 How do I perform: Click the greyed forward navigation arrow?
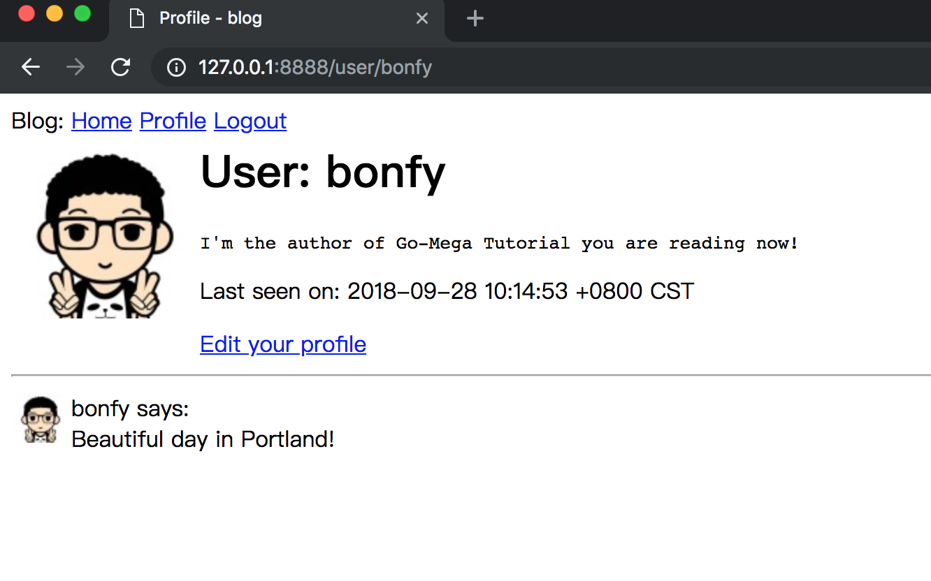coord(75,67)
